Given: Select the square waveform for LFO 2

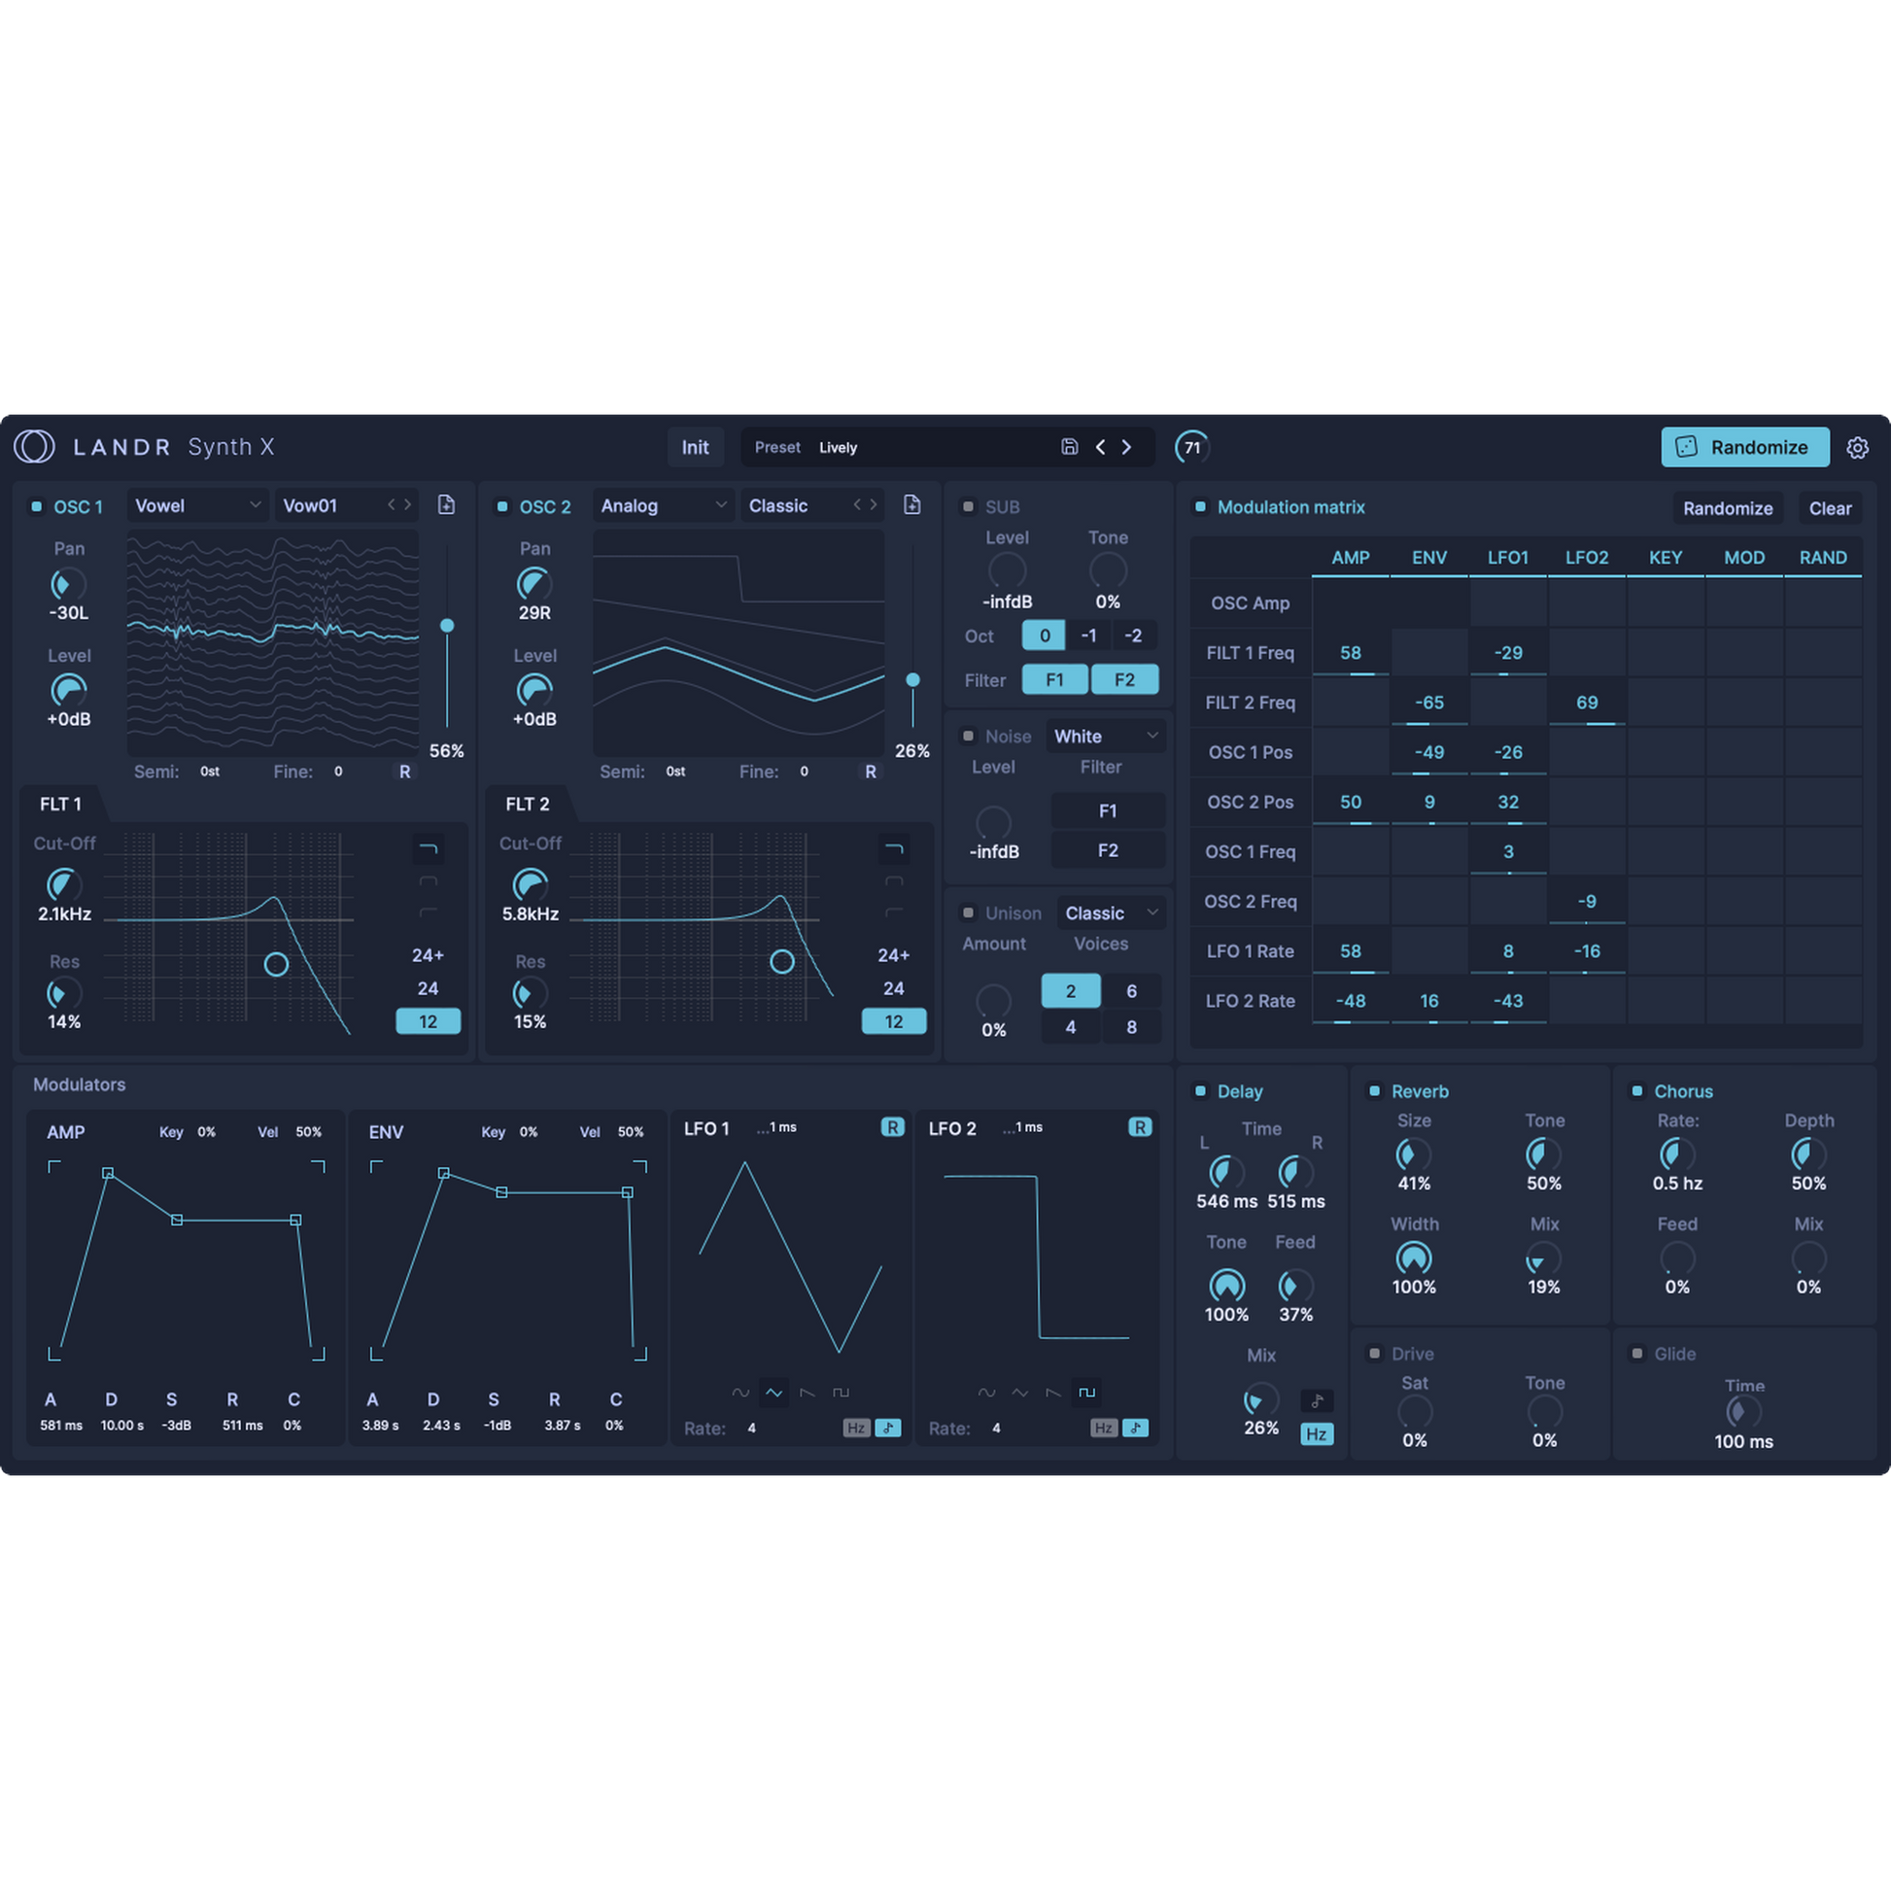Looking at the screenshot, I should 1086,1392.
